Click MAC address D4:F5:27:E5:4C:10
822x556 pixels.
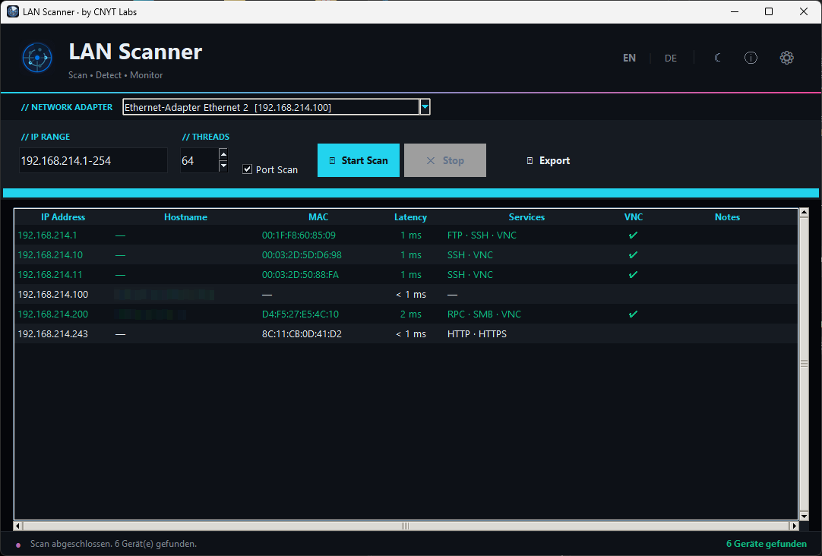(x=300, y=314)
